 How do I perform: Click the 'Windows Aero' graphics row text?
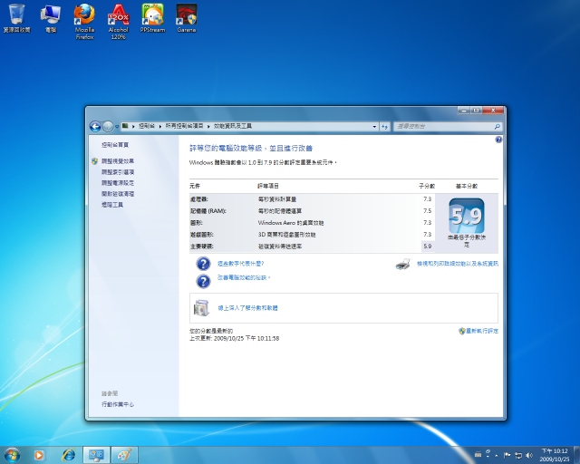pyautogui.click(x=291, y=223)
